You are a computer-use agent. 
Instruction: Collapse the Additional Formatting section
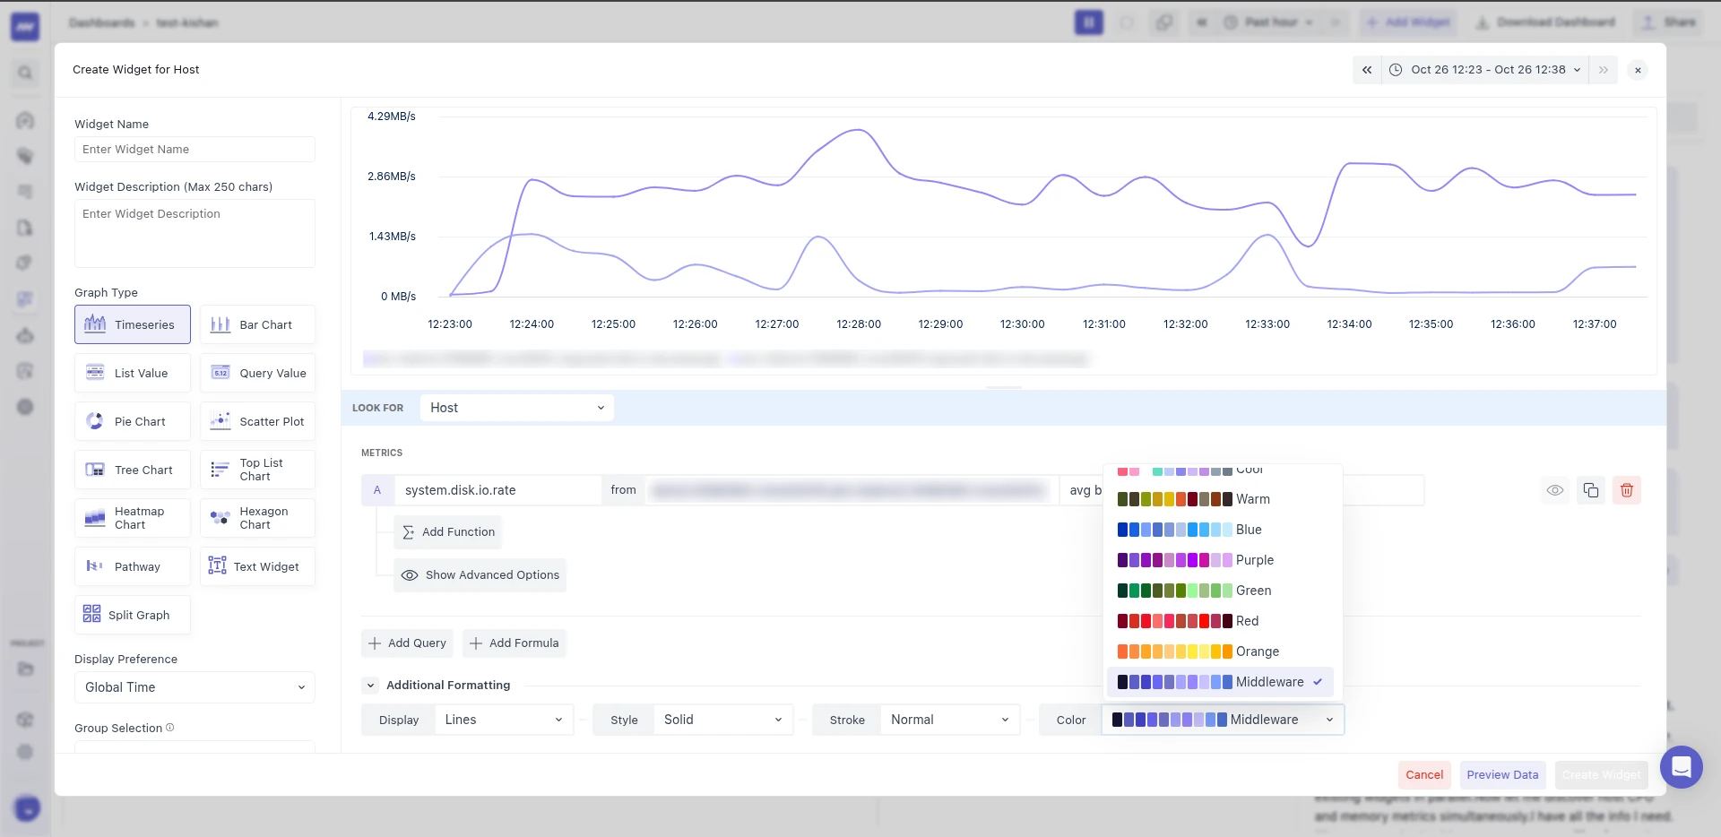(x=370, y=686)
